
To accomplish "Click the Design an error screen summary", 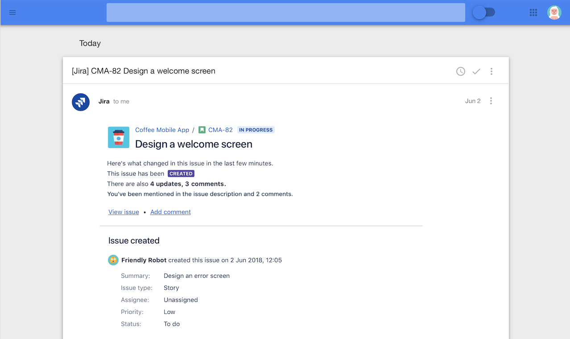I will [x=197, y=276].
